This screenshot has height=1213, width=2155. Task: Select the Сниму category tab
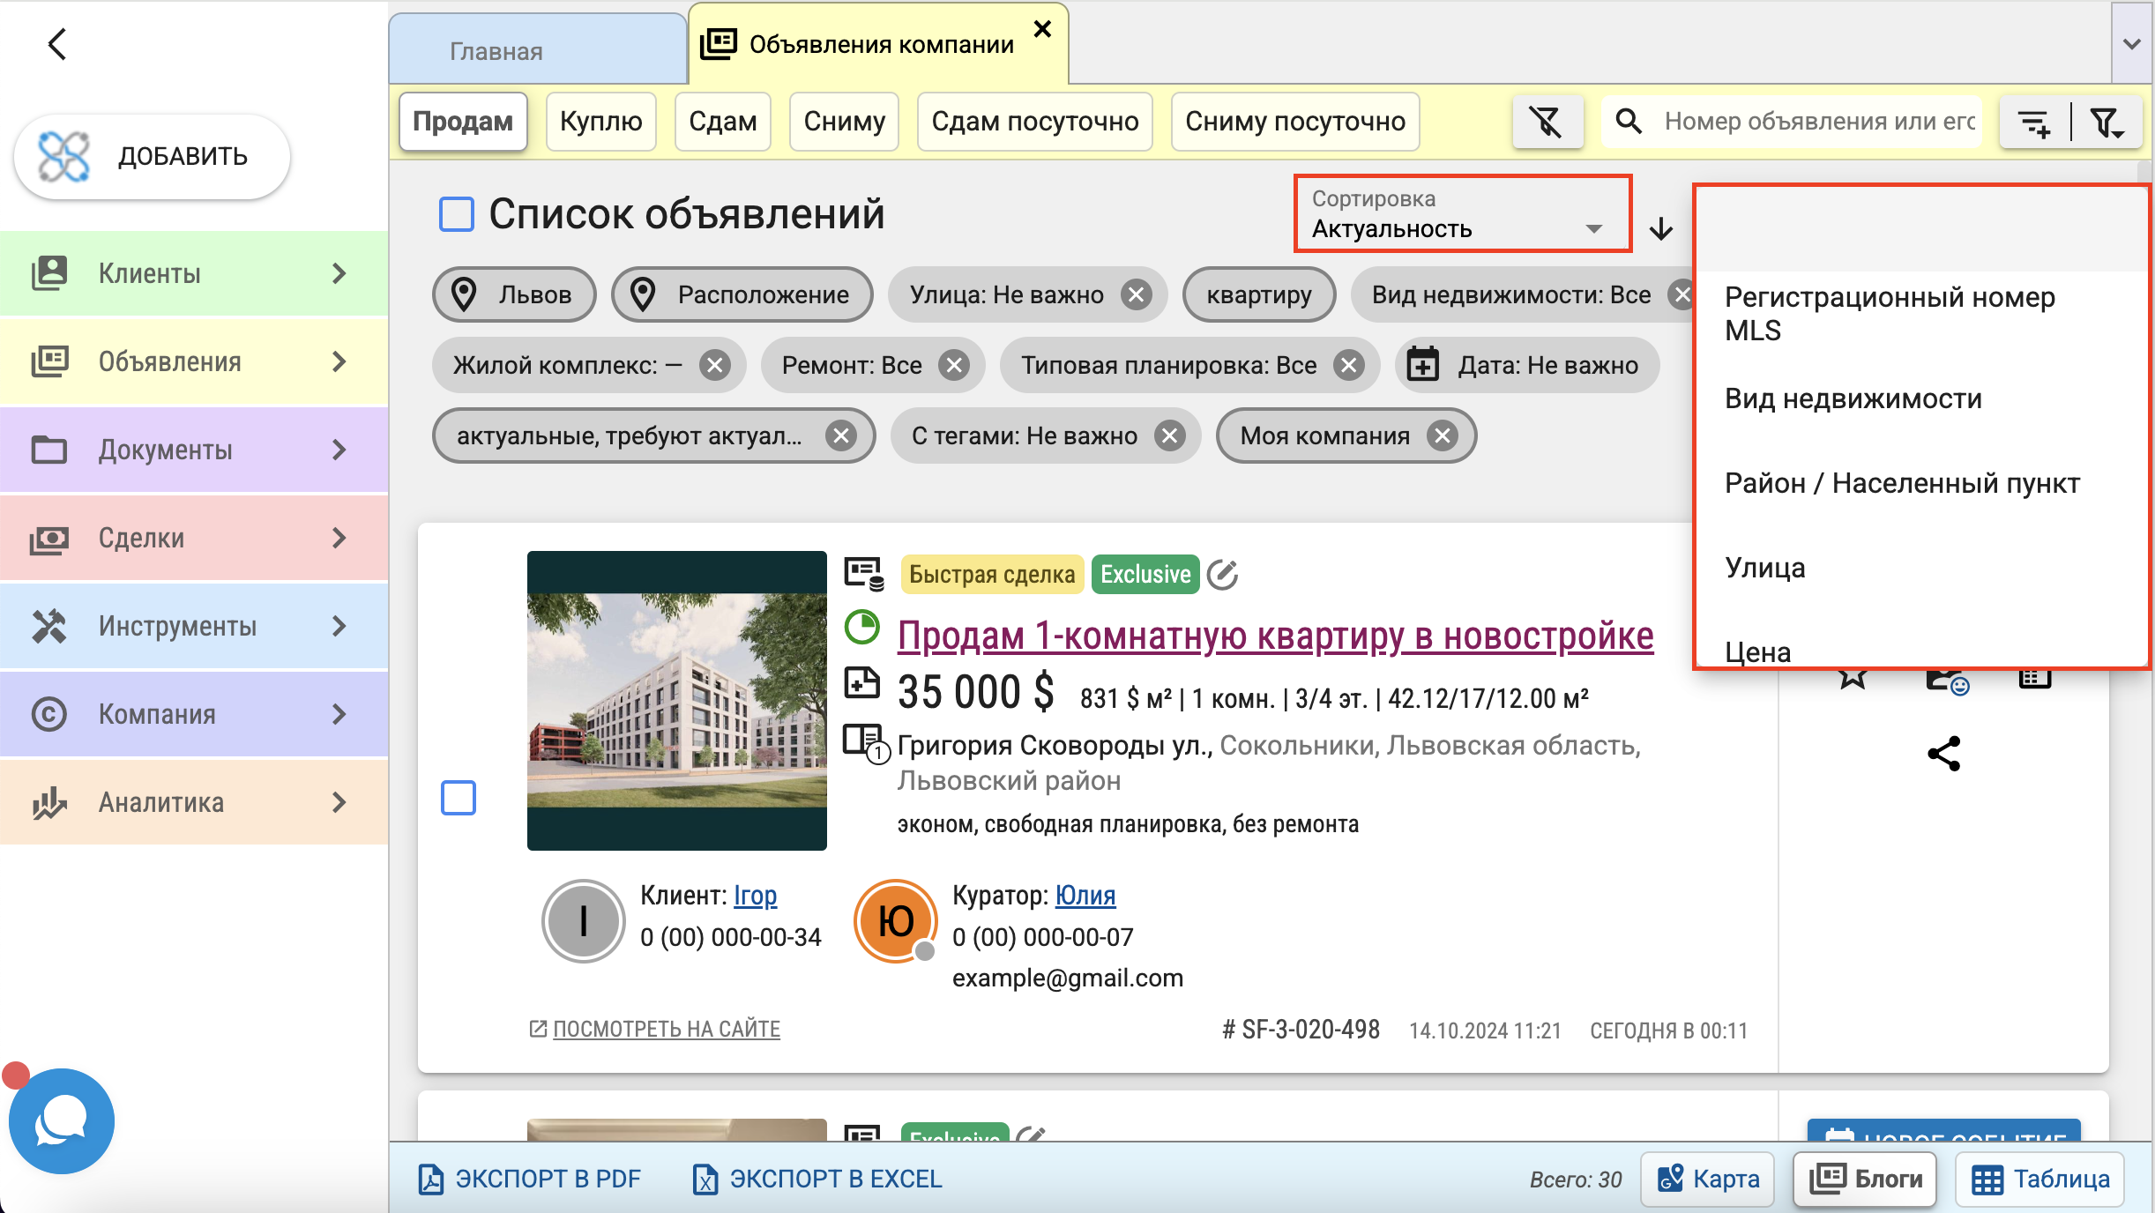point(844,121)
